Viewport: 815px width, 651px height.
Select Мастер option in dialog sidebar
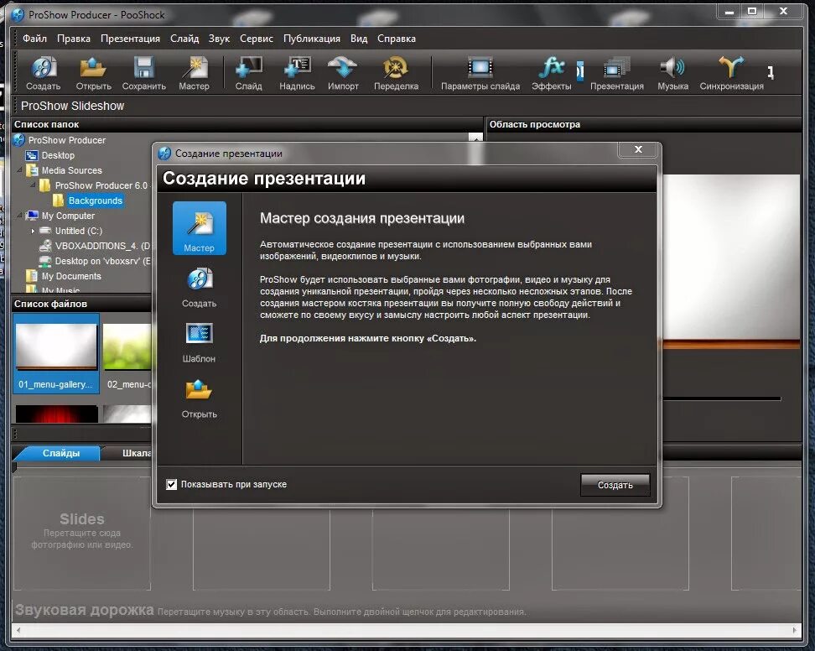point(199,228)
